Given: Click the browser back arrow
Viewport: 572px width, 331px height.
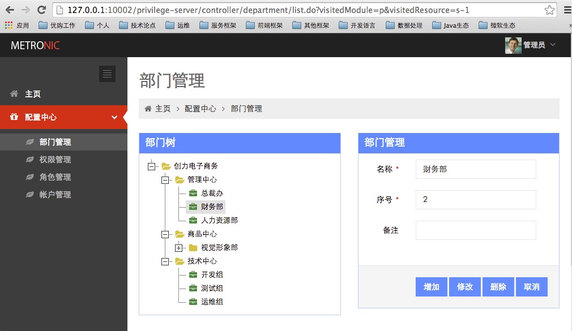Looking at the screenshot, I should tap(10, 10).
